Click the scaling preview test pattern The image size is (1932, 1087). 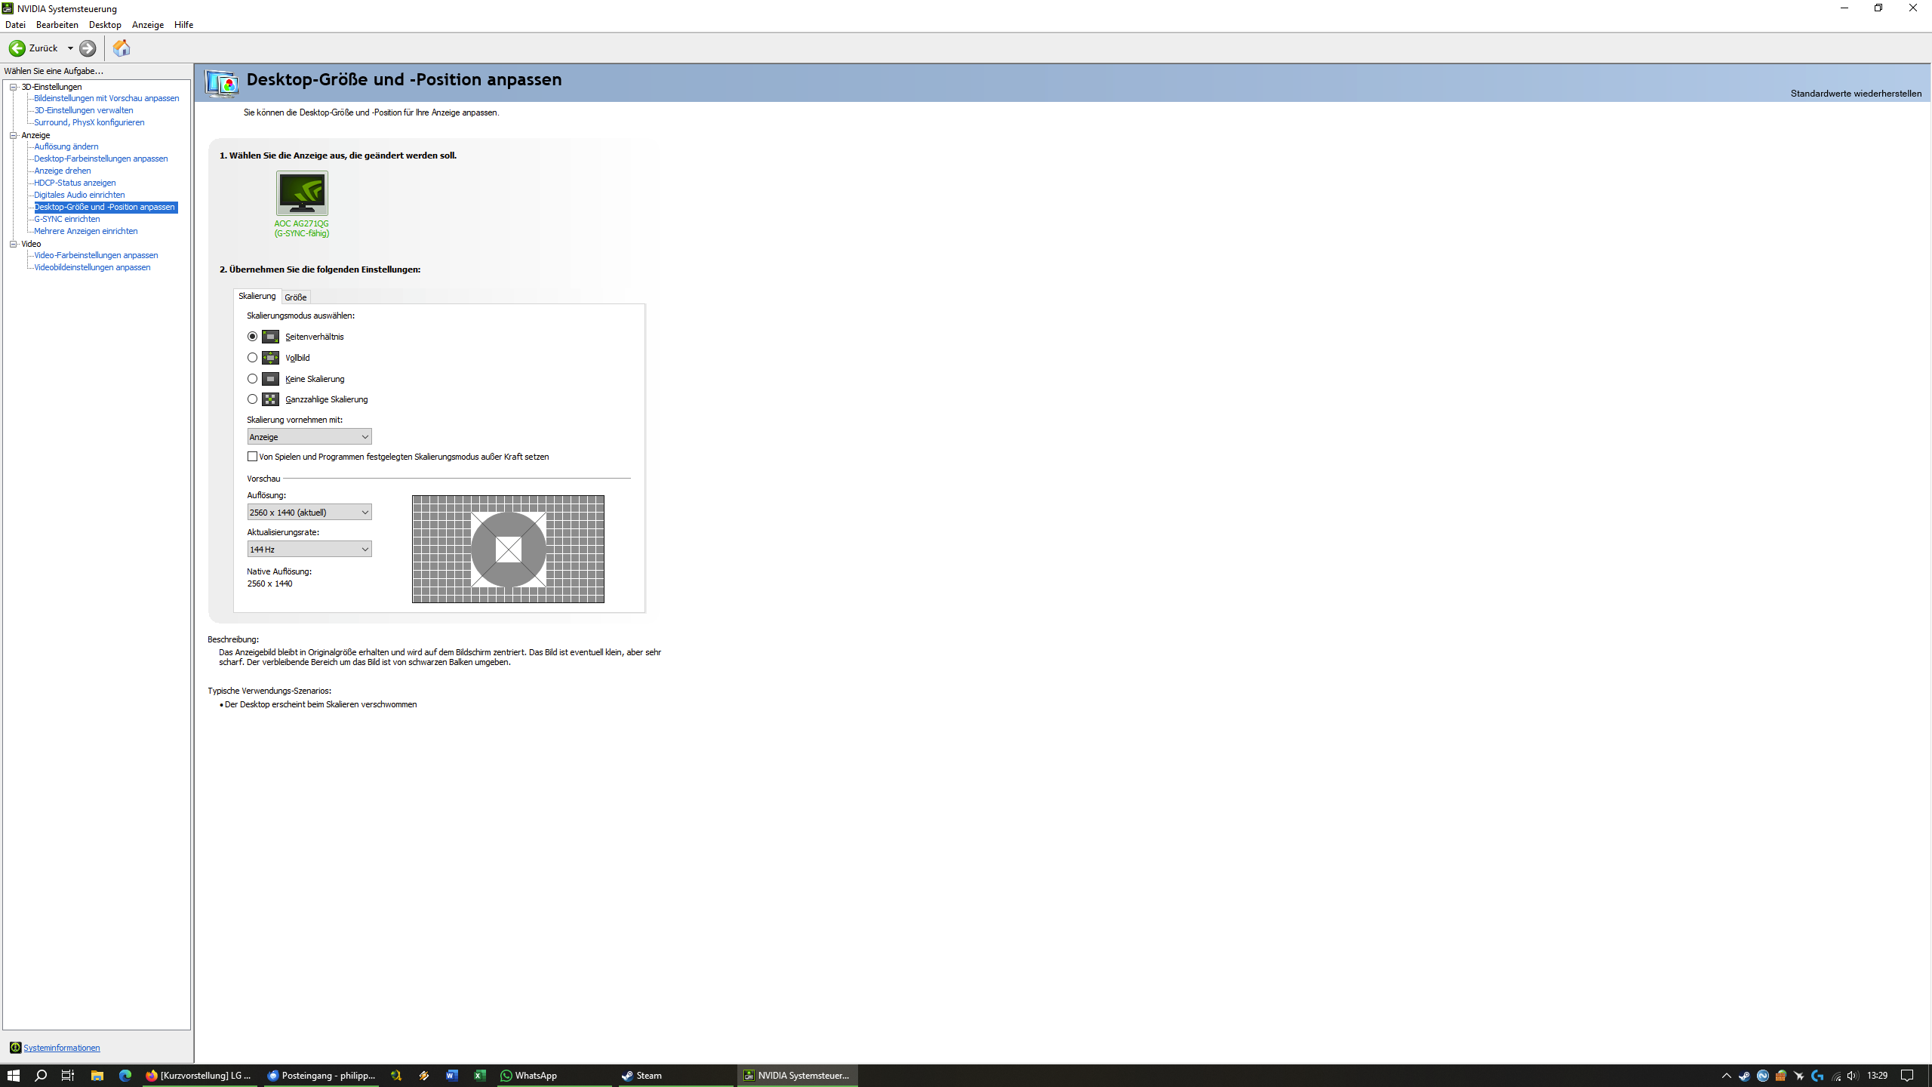(508, 549)
